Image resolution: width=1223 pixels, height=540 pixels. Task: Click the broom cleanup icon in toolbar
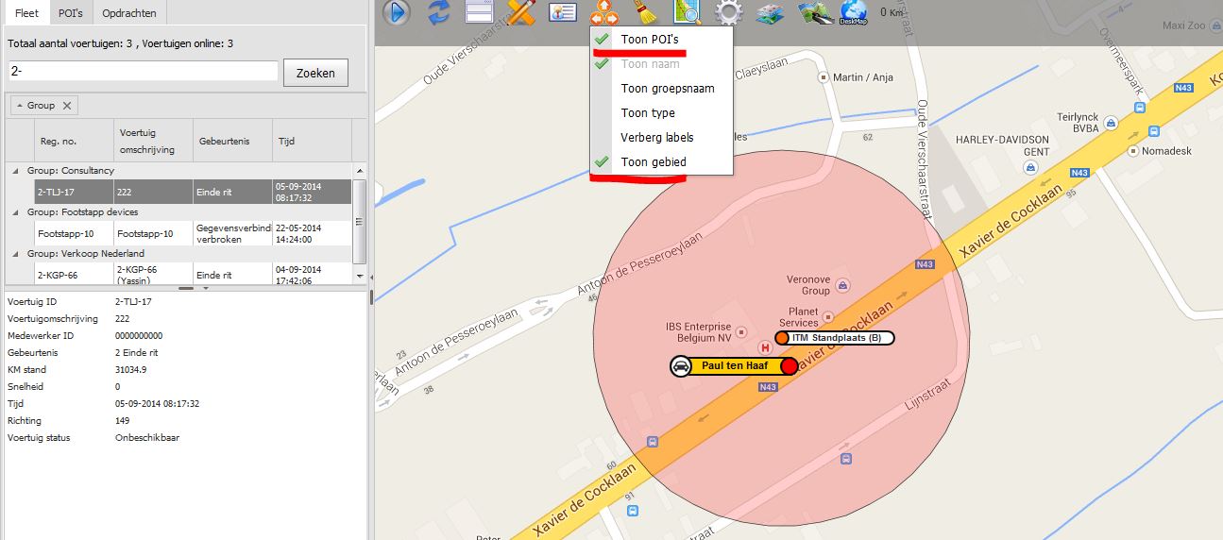coord(642,12)
